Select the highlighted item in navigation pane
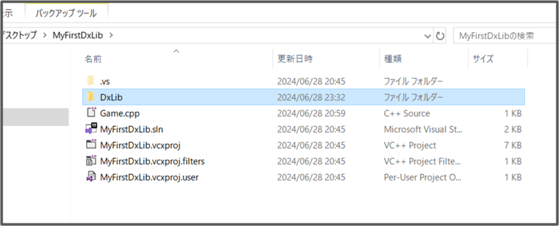 click(x=34, y=117)
